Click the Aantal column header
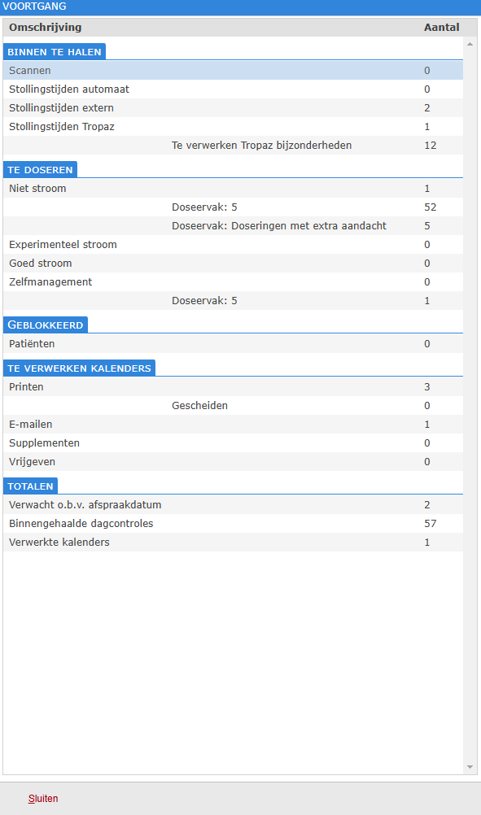The height and width of the screenshot is (815, 481). 441,27
